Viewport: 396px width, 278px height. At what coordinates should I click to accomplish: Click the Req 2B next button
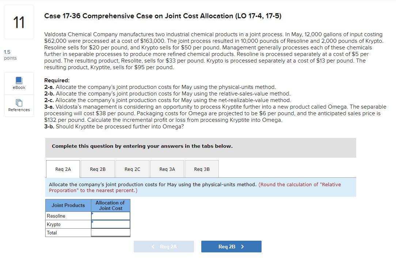(x=231, y=246)
